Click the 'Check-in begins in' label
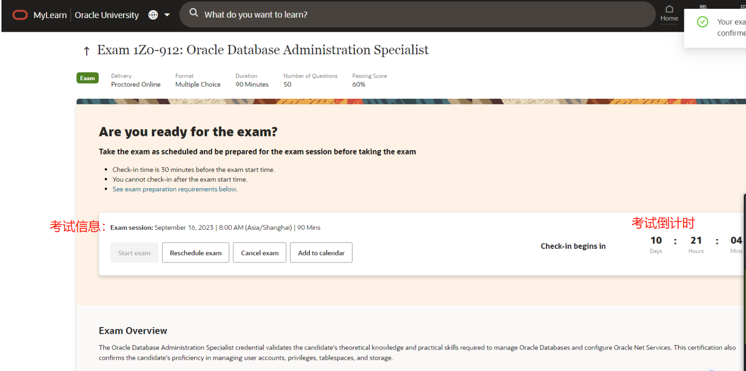 point(573,246)
